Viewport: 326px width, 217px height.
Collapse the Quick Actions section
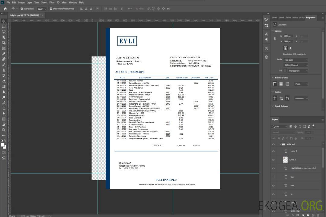273,106
